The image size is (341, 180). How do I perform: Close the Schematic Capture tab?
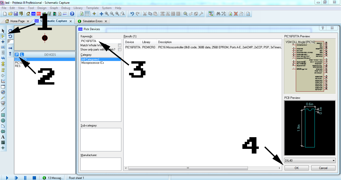(x=71, y=21)
